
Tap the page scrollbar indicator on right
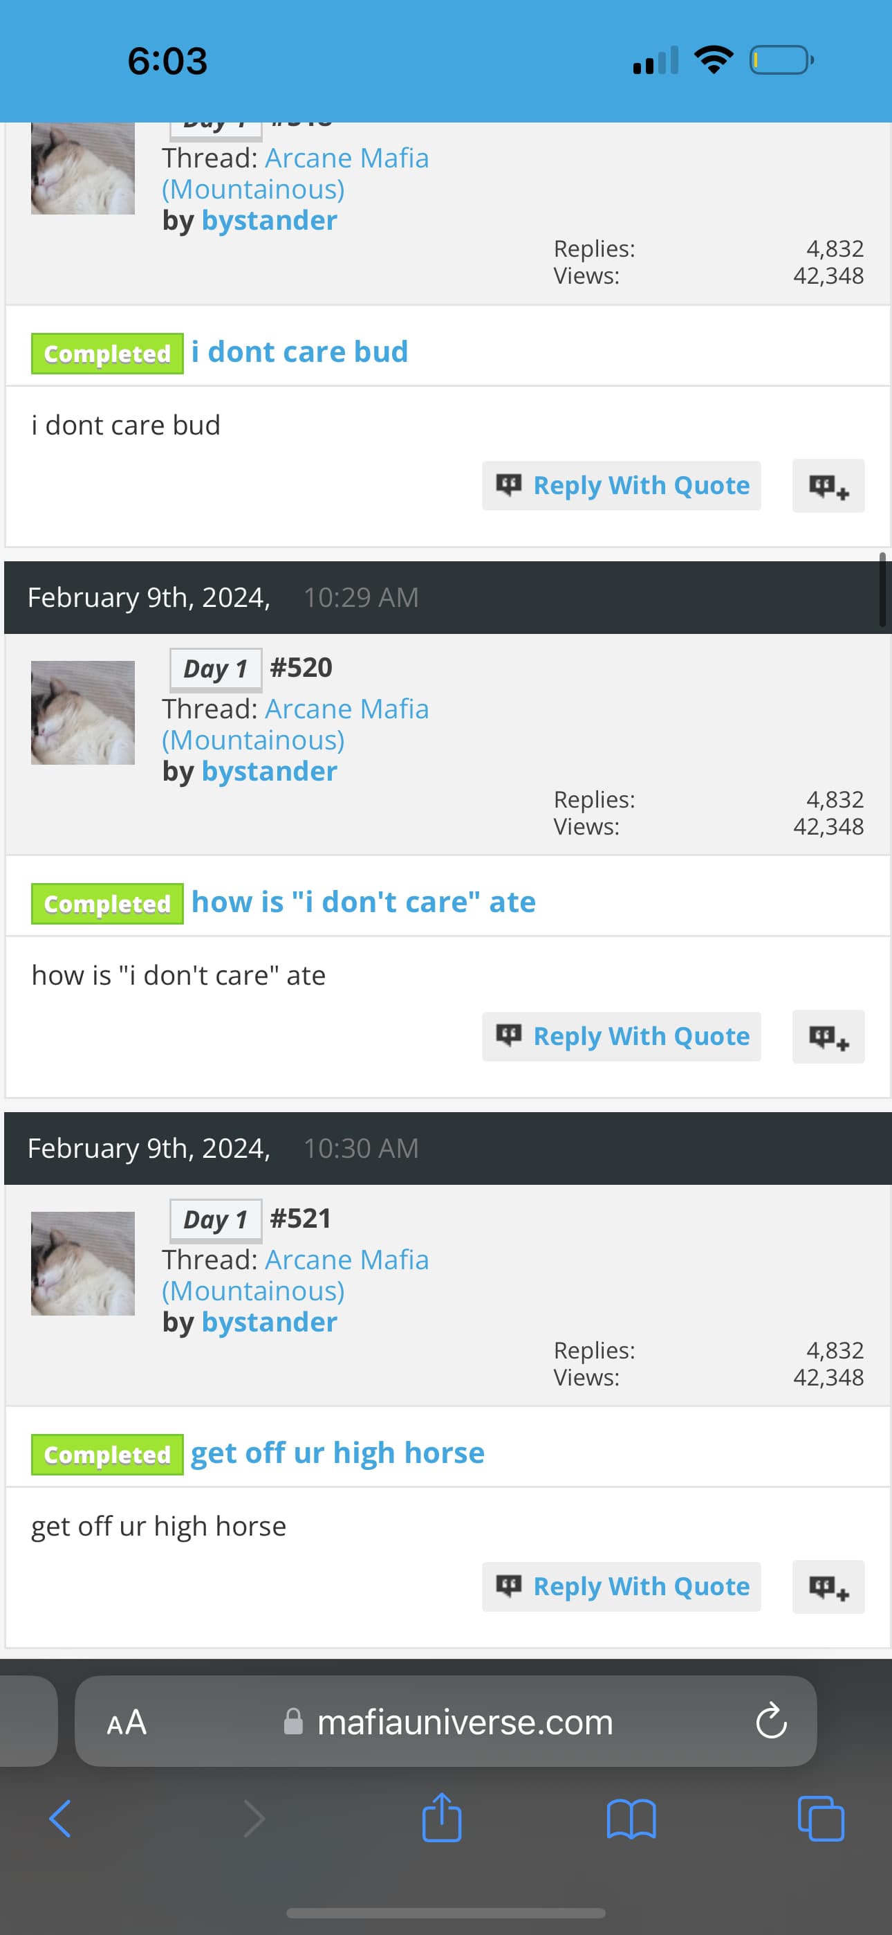point(882,590)
